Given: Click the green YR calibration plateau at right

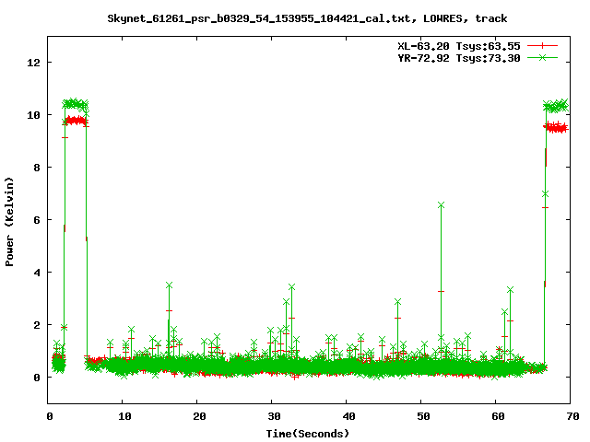Looking at the screenshot, I should click(x=556, y=106).
